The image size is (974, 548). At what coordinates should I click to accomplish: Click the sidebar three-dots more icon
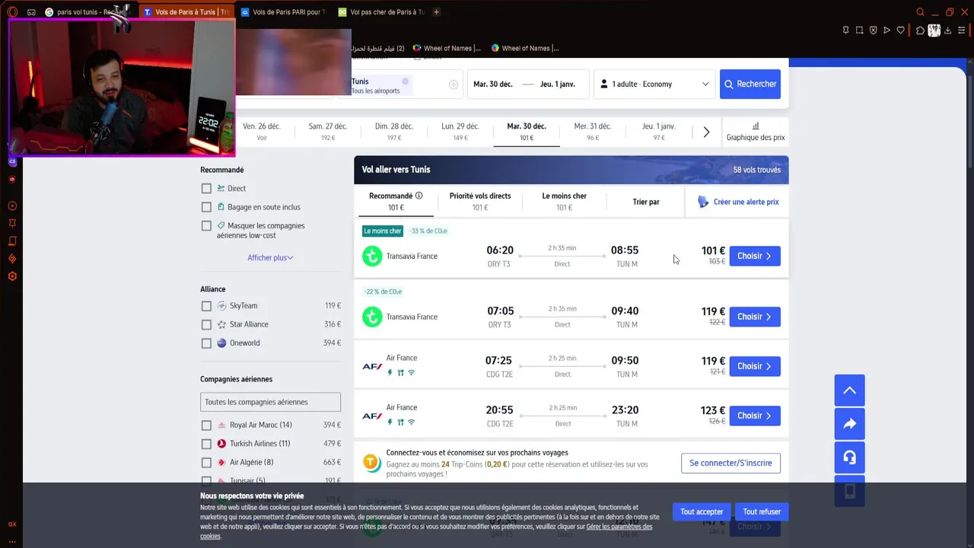[12, 540]
